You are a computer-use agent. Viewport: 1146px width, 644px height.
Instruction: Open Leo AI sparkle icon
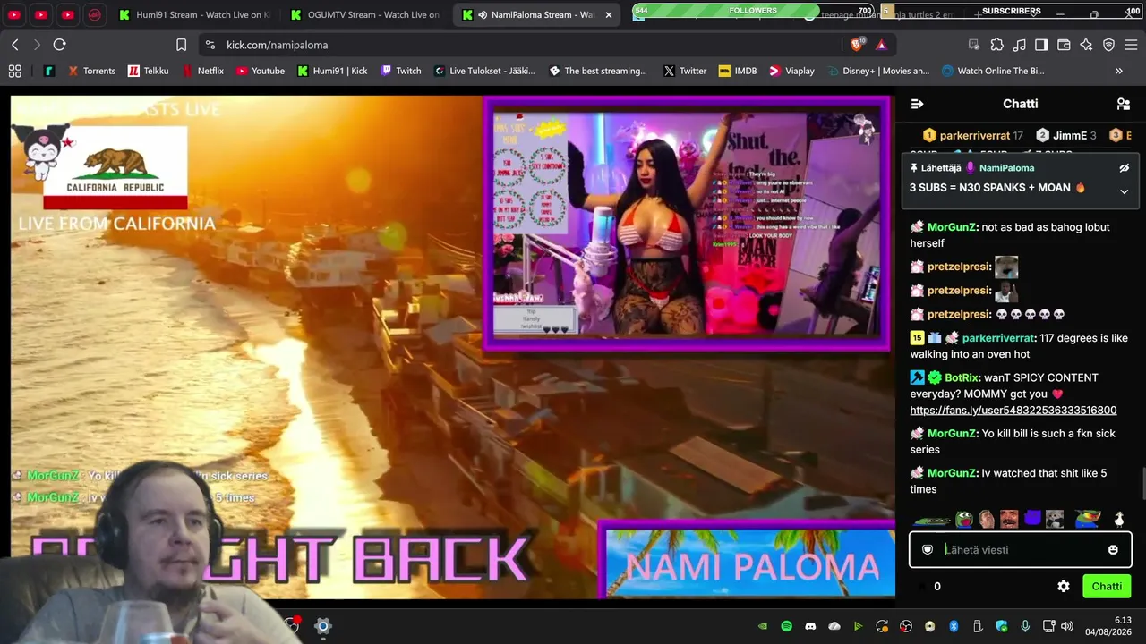1086,45
